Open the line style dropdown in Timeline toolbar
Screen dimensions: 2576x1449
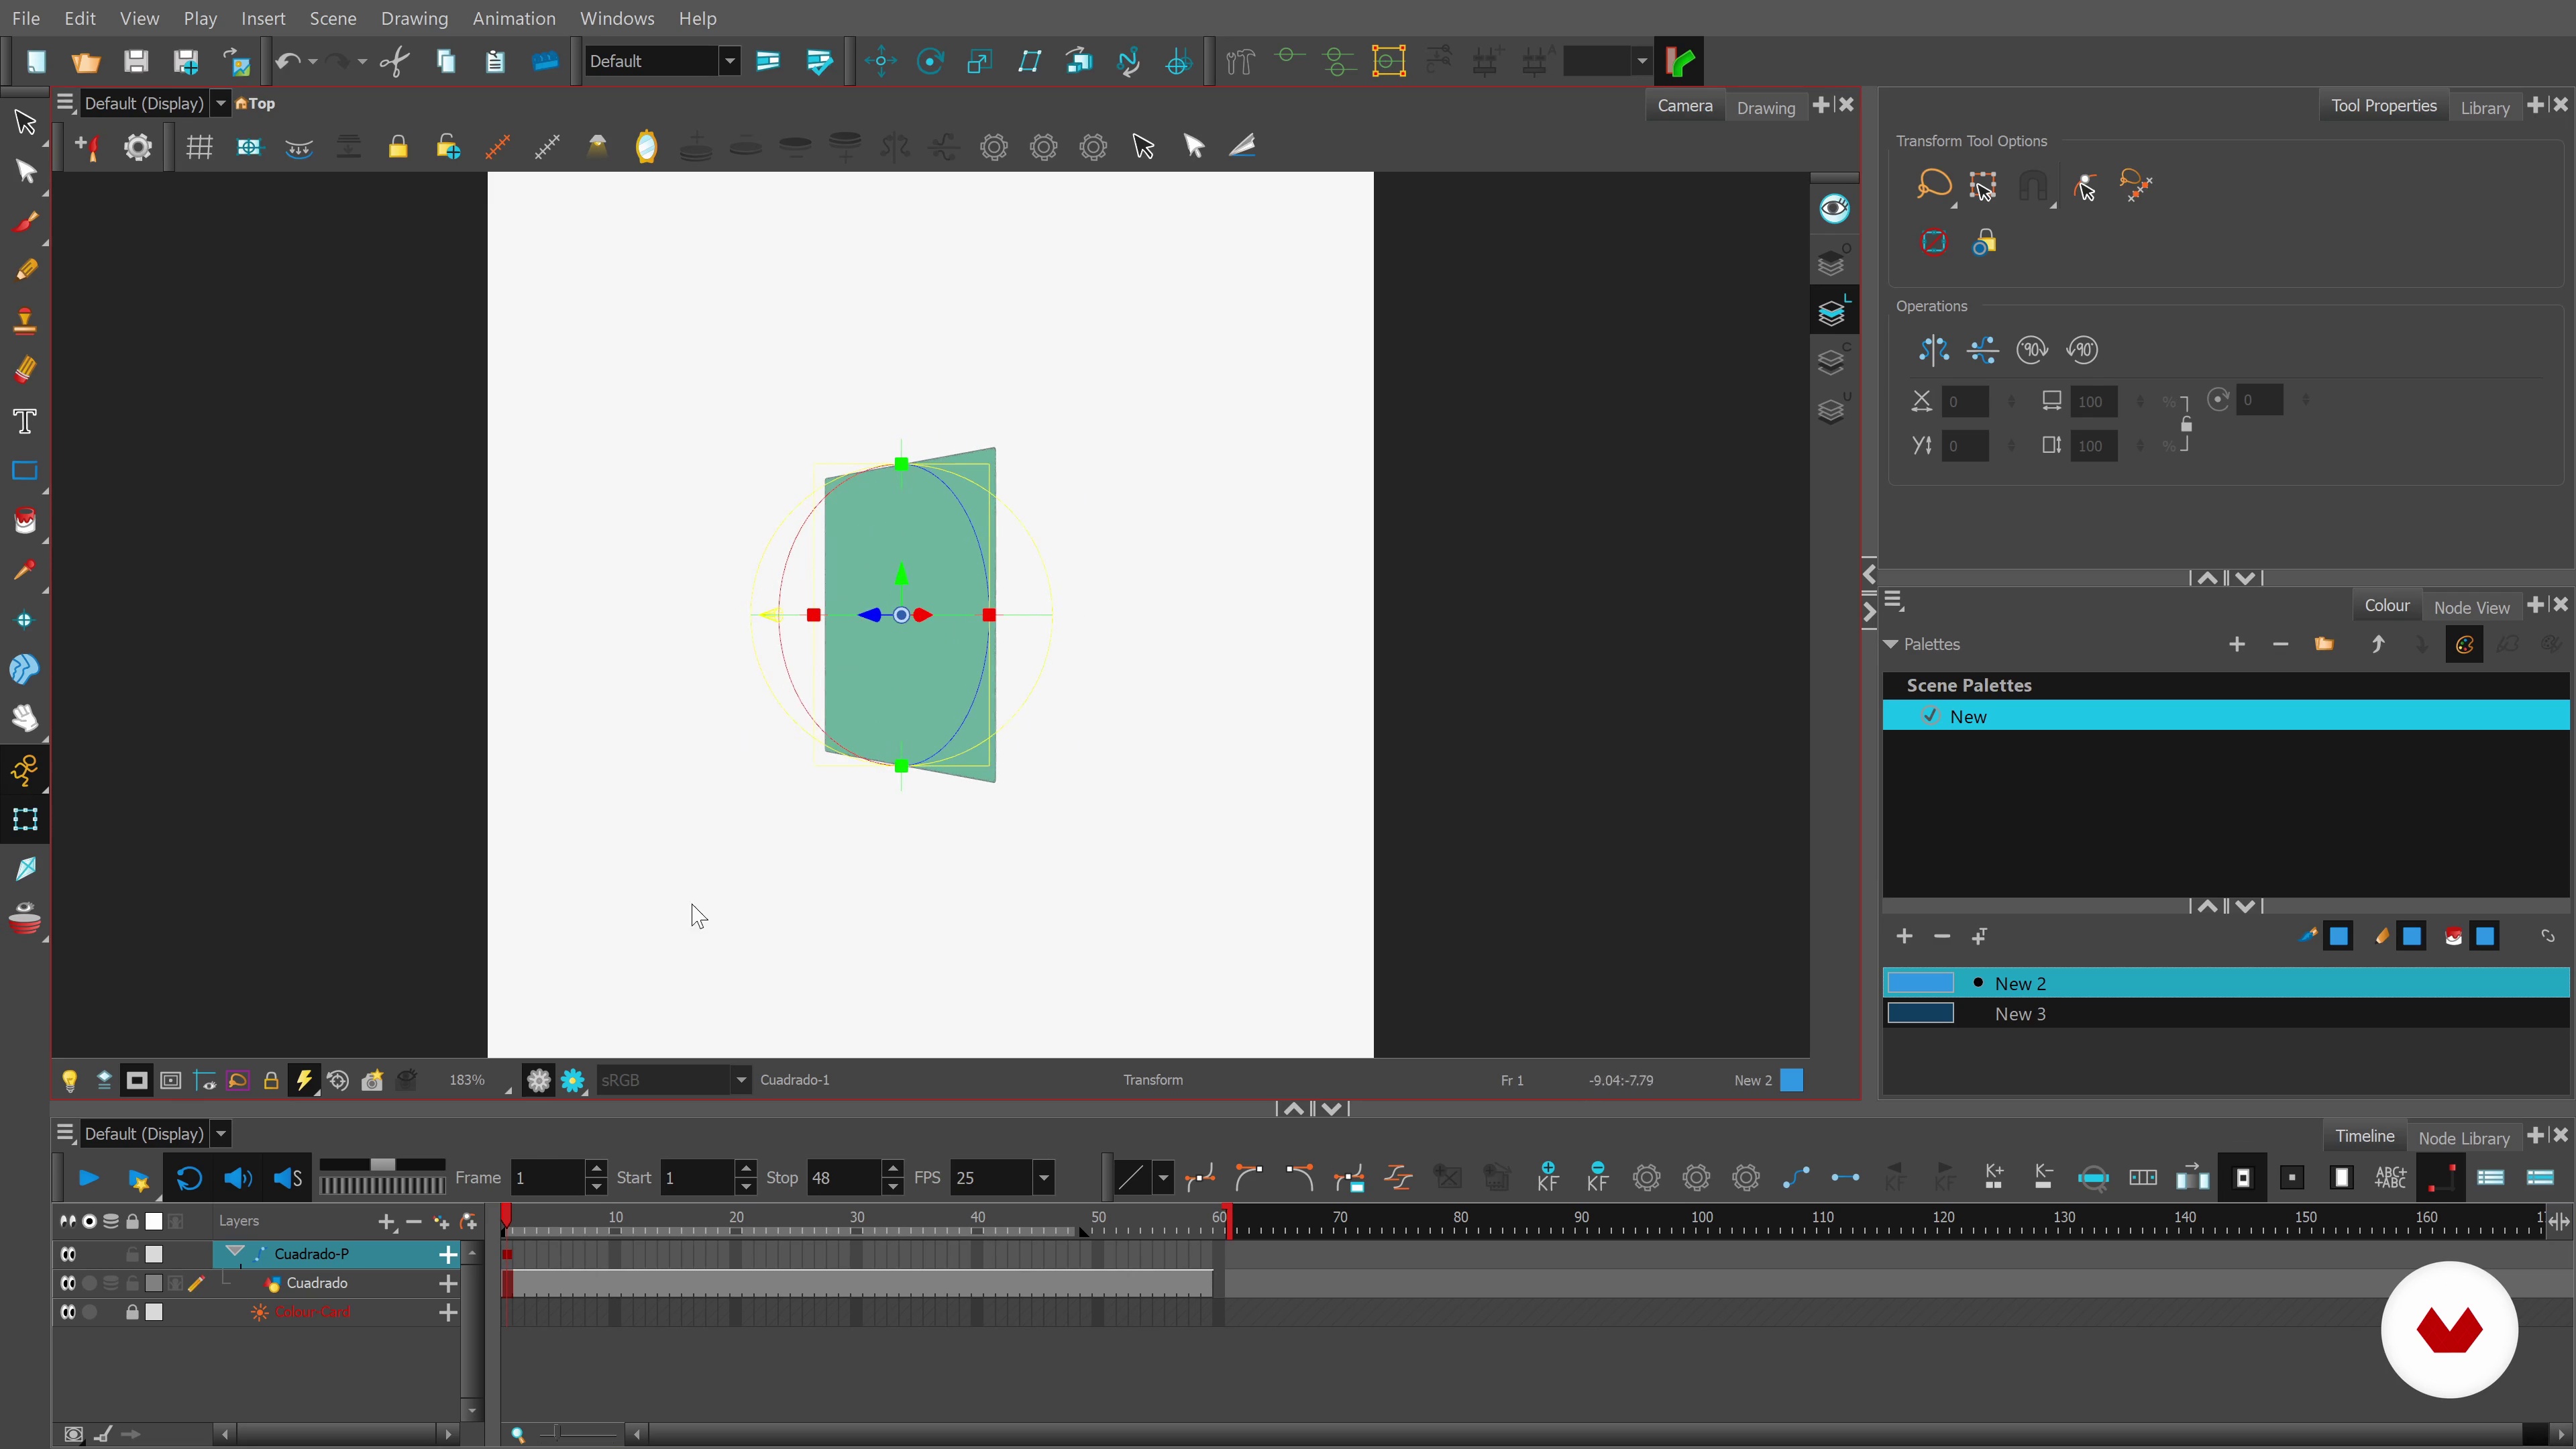(1163, 1177)
